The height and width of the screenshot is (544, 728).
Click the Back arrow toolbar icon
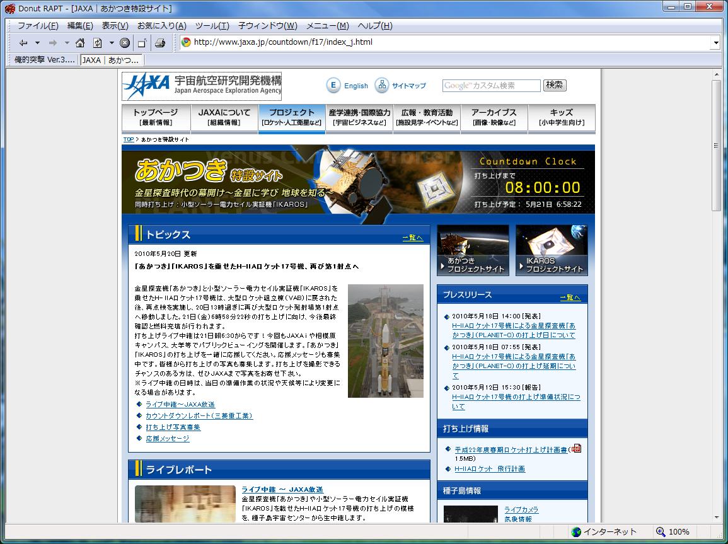coord(23,43)
